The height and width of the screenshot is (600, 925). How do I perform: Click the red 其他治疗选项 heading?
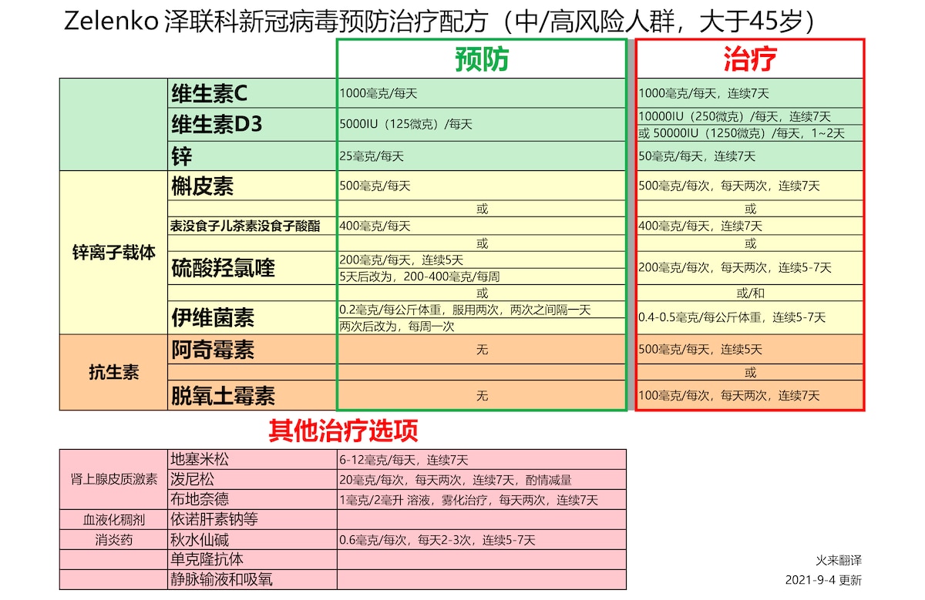343,431
